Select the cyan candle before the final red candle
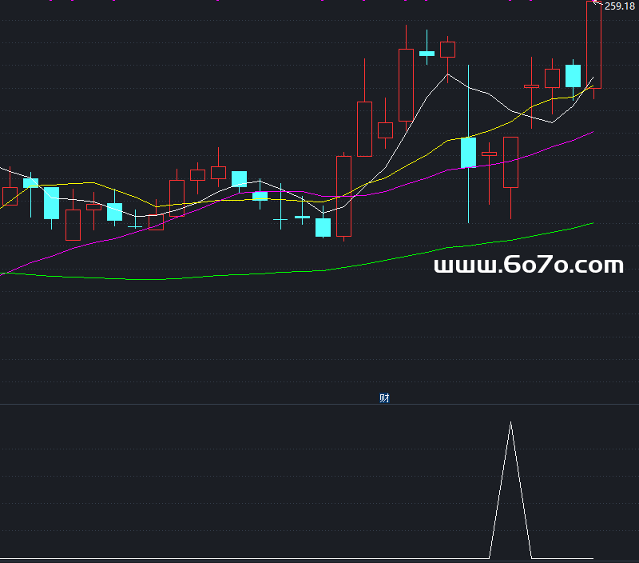The image size is (639, 563). click(x=573, y=76)
